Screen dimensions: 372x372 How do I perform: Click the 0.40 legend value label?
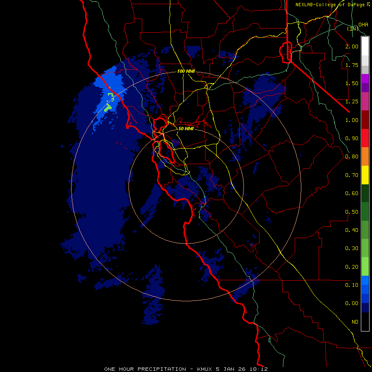352,230
